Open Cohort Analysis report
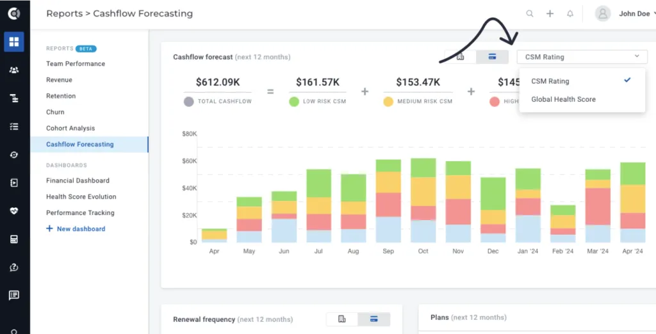The image size is (656, 334). click(x=70, y=129)
